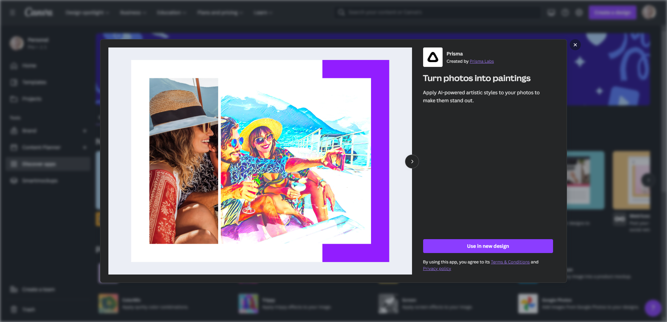Image resolution: width=667 pixels, height=322 pixels.
Task: Show the next preview image arrow
Action: point(412,162)
